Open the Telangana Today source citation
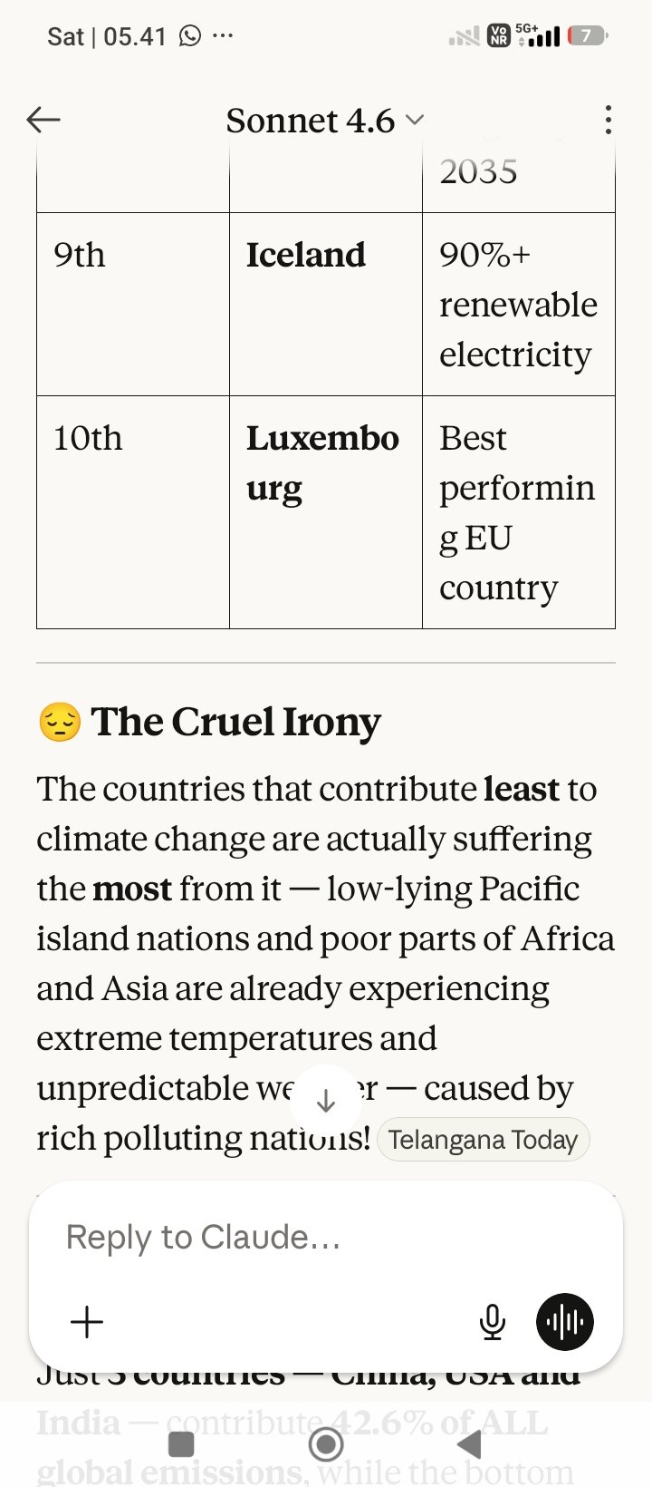Viewport: 652px width, 1487px height. (483, 1140)
